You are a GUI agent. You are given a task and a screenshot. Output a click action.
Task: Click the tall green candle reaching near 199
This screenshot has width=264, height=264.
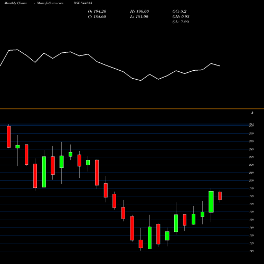pyautogui.click(x=211, y=202)
